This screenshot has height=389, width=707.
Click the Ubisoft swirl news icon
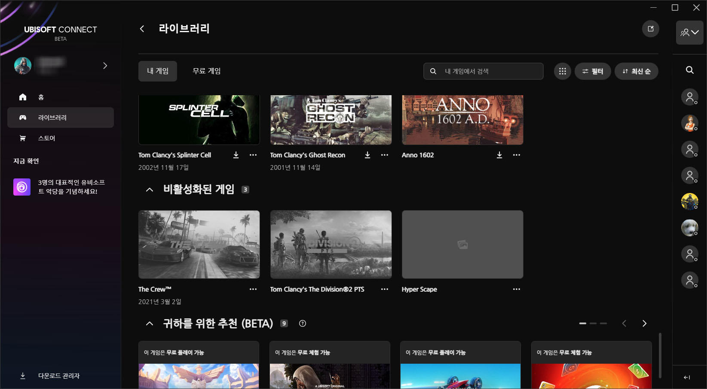pyautogui.click(x=22, y=187)
